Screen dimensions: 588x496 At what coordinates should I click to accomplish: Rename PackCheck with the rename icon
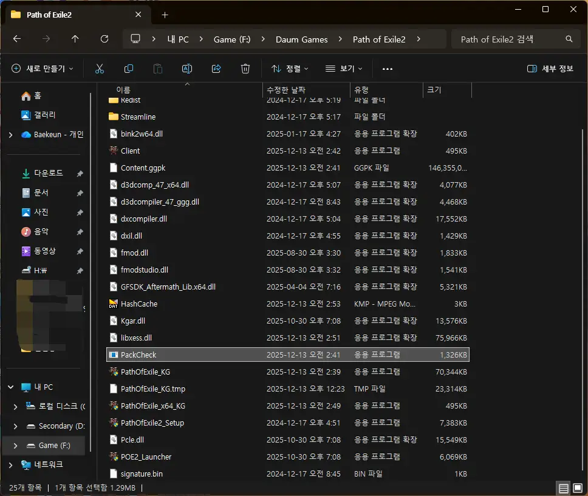[x=186, y=68]
